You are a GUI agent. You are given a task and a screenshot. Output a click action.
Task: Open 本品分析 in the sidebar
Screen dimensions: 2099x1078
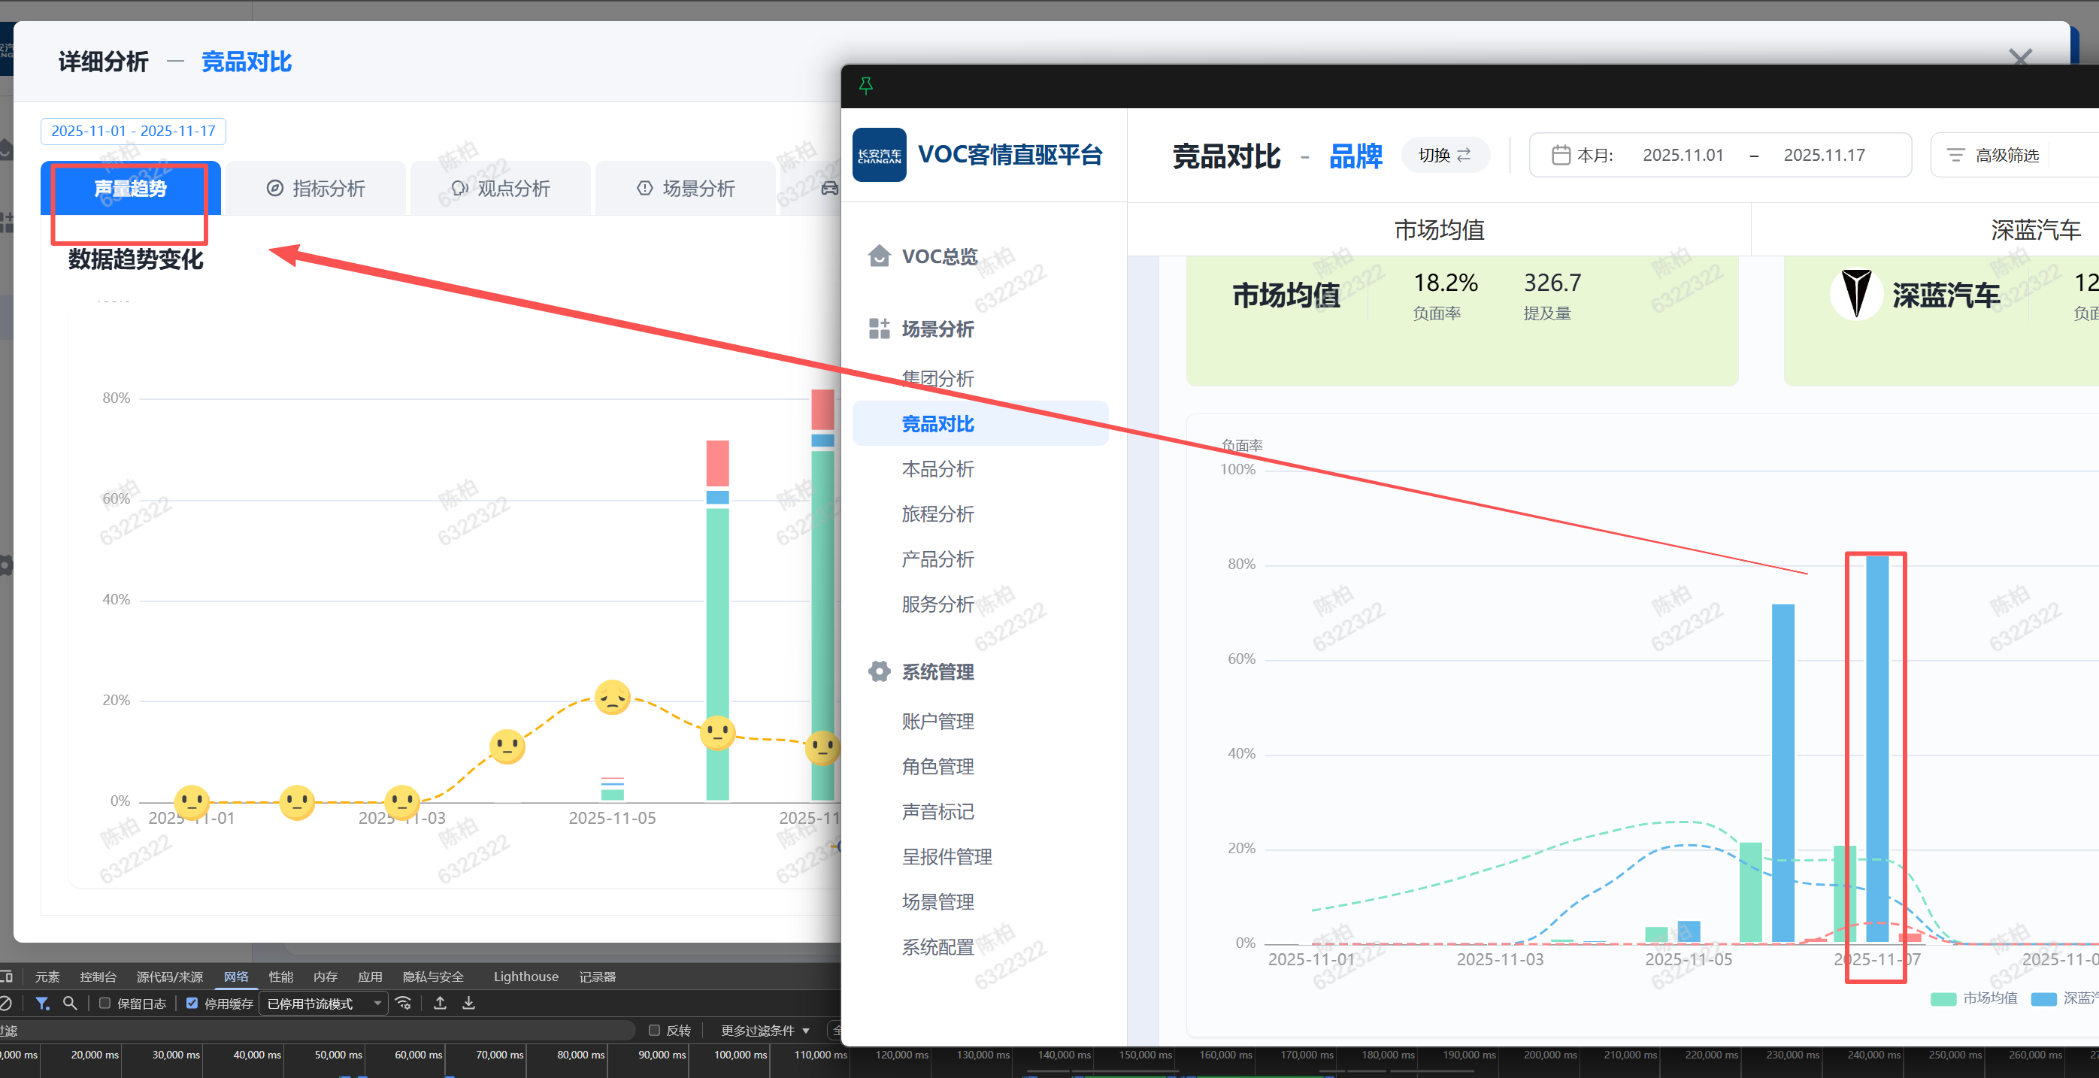pos(937,468)
